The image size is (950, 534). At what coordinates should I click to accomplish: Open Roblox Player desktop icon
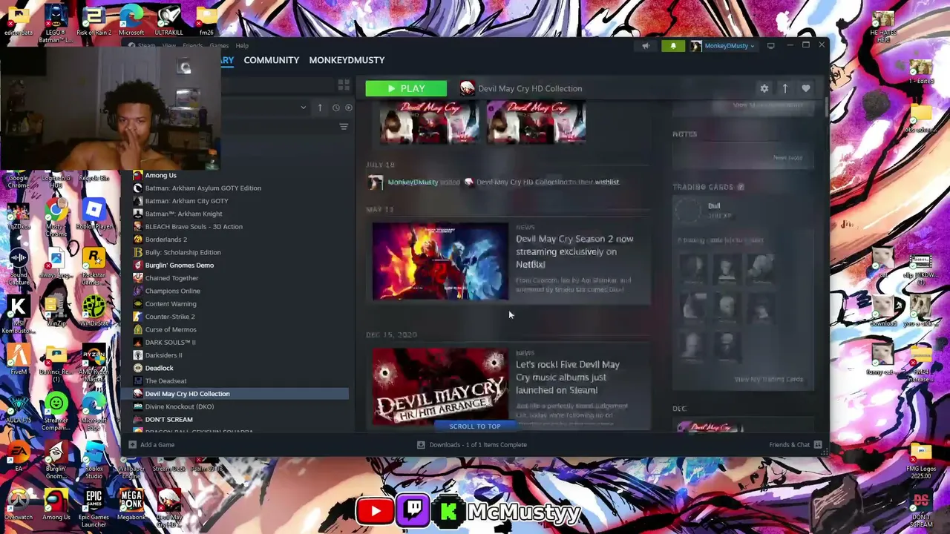[94, 214]
